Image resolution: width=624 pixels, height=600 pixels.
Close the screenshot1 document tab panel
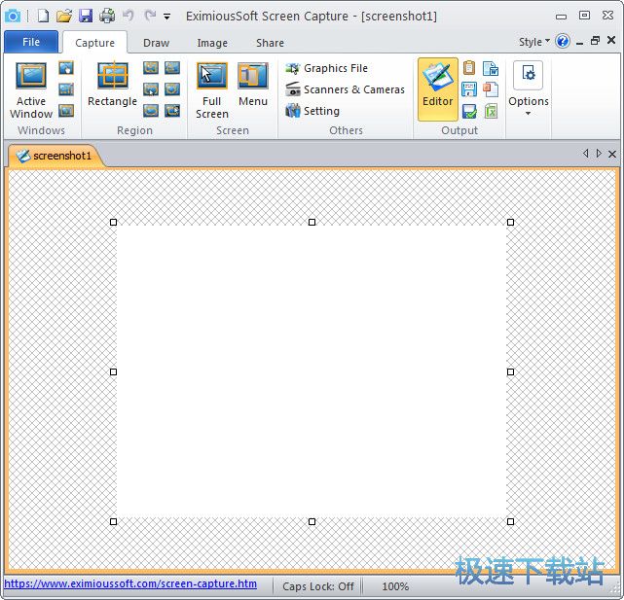point(611,154)
